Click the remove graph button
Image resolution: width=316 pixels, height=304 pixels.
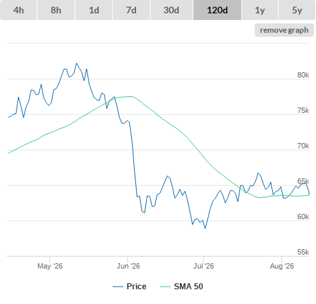(284, 30)
